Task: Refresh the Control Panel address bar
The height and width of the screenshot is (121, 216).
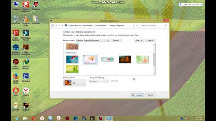Action: coord(137,26)
